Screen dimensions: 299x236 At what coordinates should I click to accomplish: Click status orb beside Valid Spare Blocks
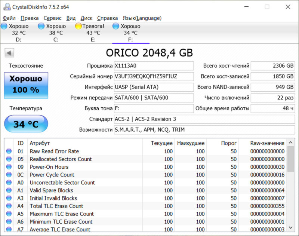point(9,190)
